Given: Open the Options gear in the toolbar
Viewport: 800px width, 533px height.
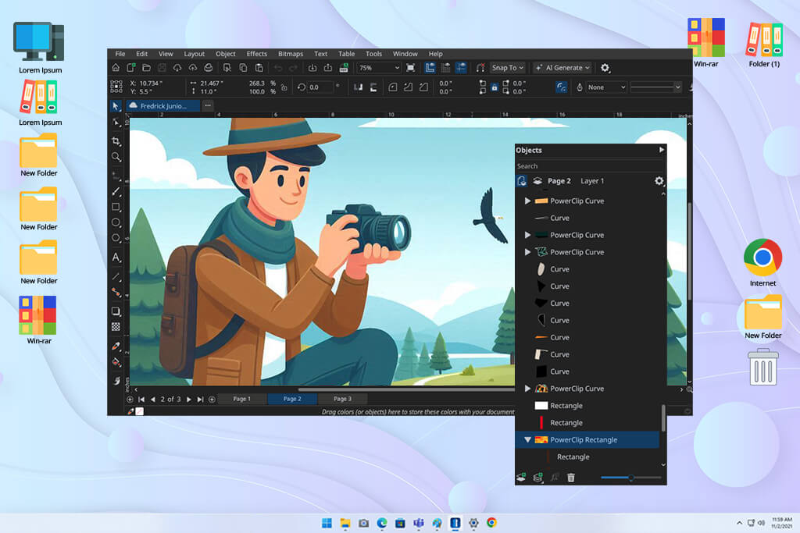Looking at the screenshot, I should click(x=605, y=68).
